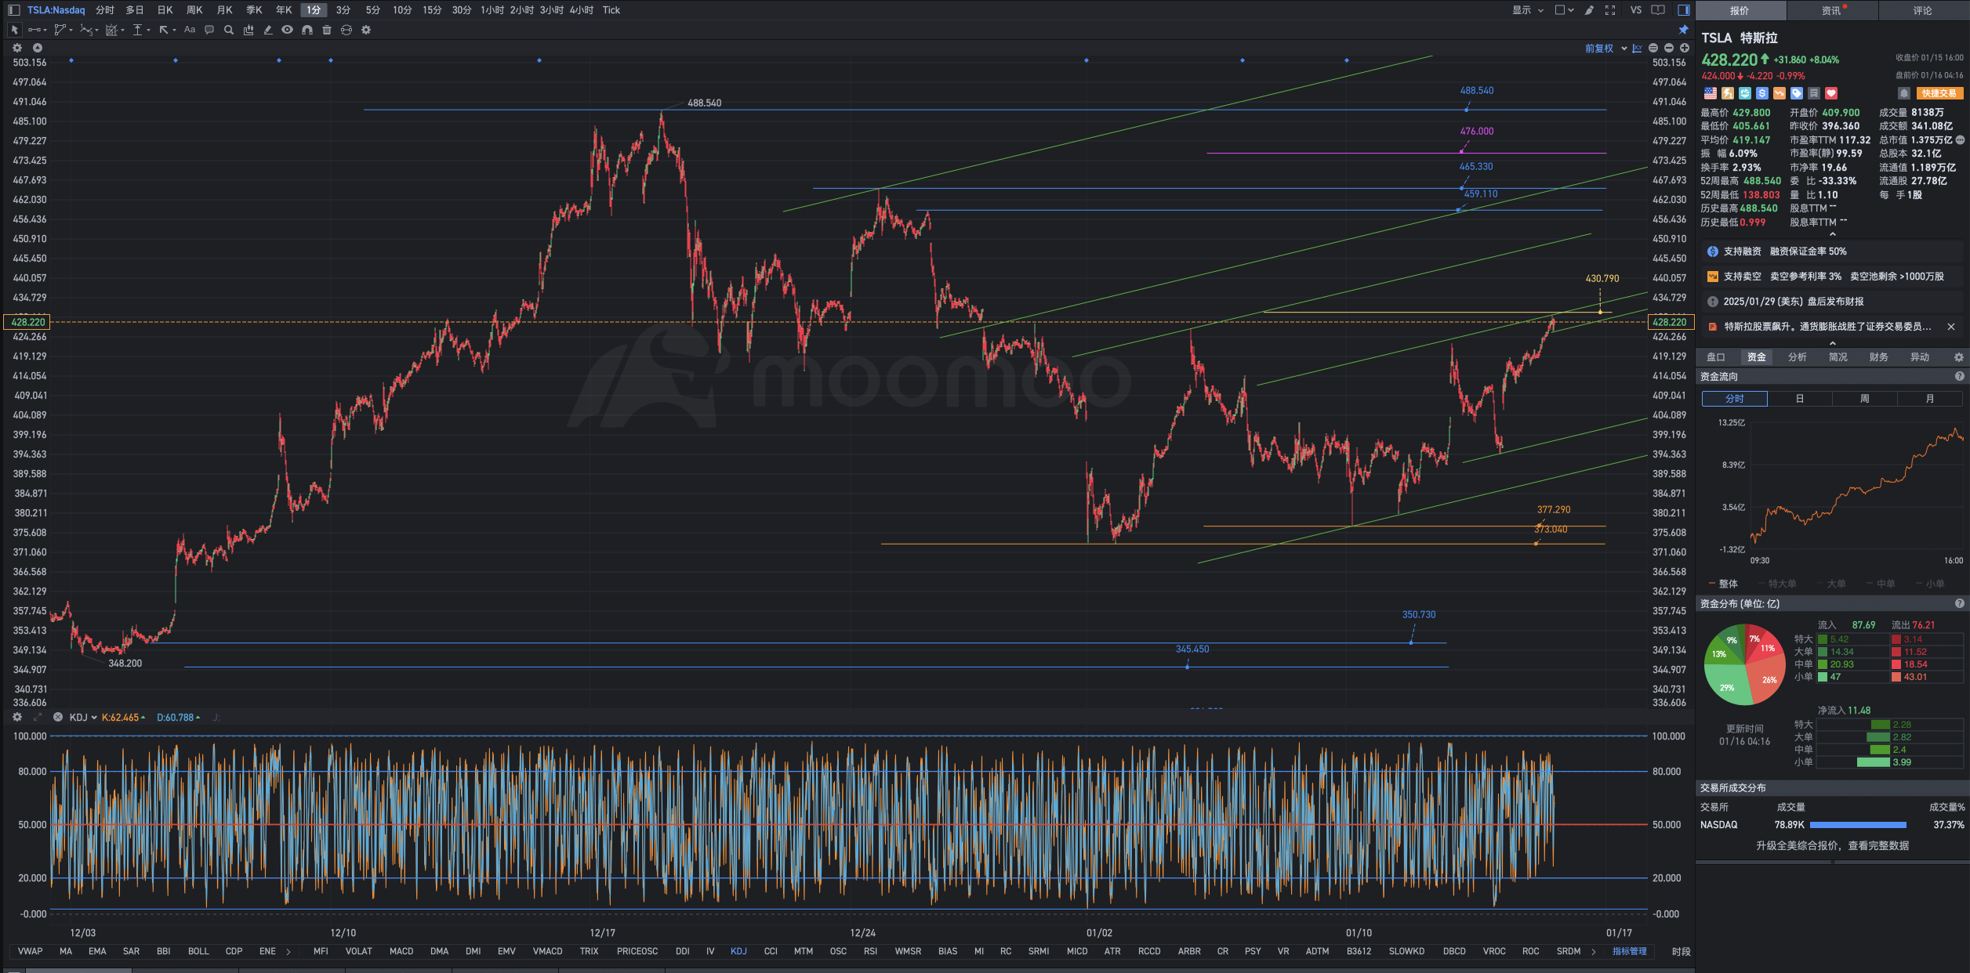Delete drawings with the trash icon
This screenshot has height=973, width=1970.
point(327,30)
